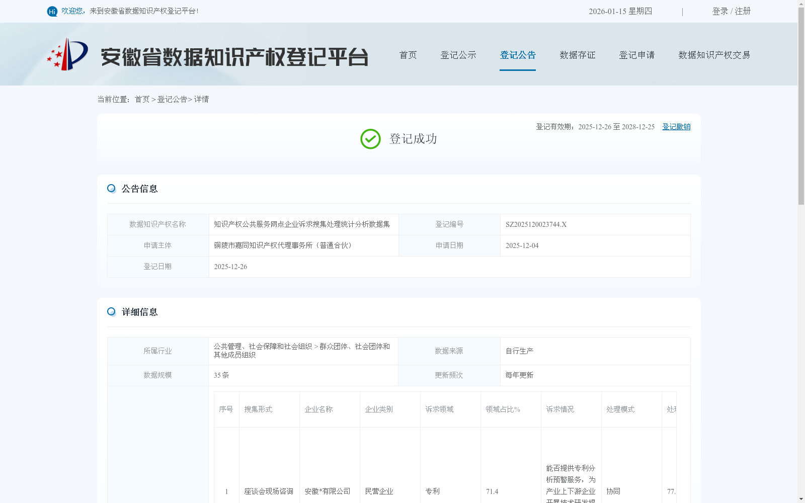Click the page vertical scrollbar thumb

click(x=801, y=106)
